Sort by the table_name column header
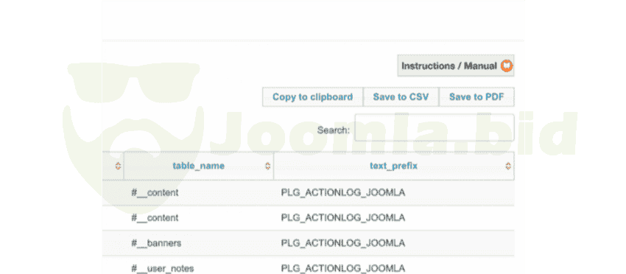This screenshot has width=626, height=274. point(198,166)
